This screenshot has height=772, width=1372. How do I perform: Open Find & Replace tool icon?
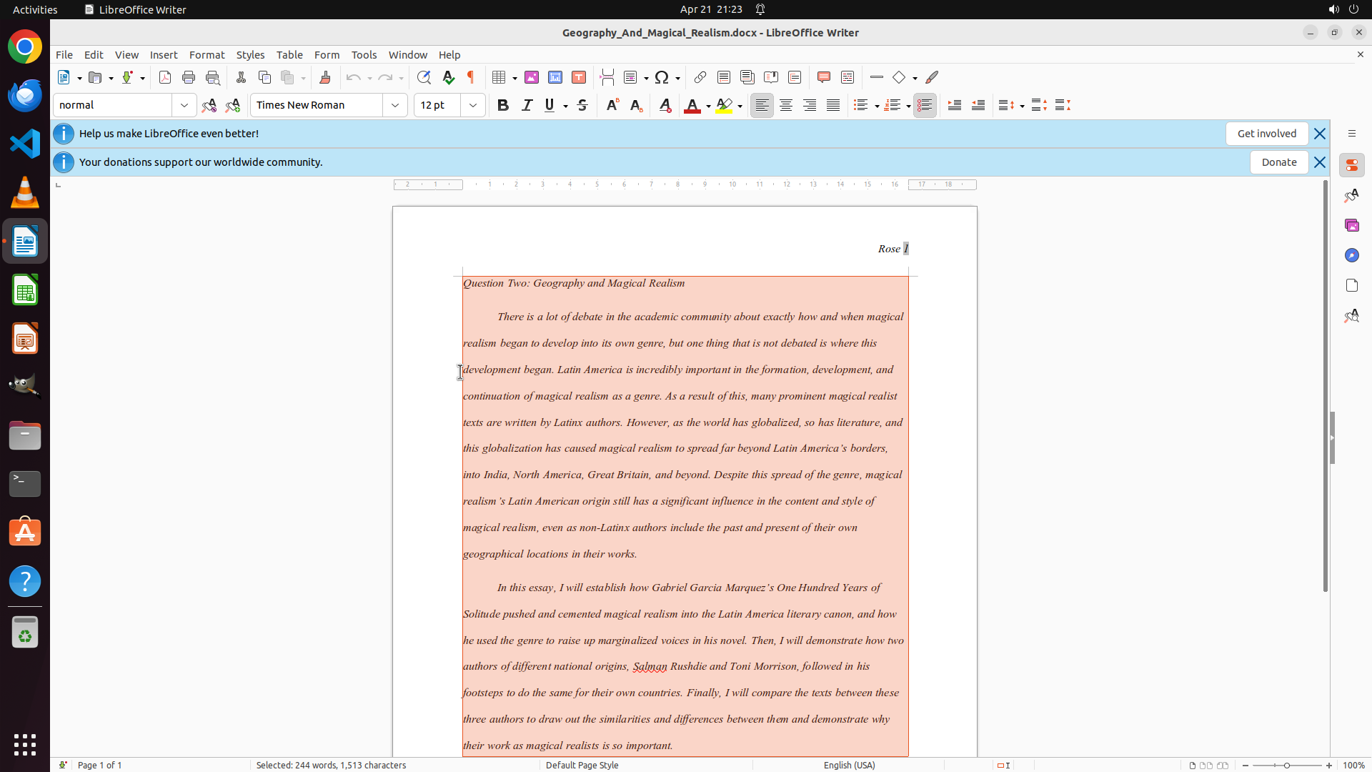point(424,77)
